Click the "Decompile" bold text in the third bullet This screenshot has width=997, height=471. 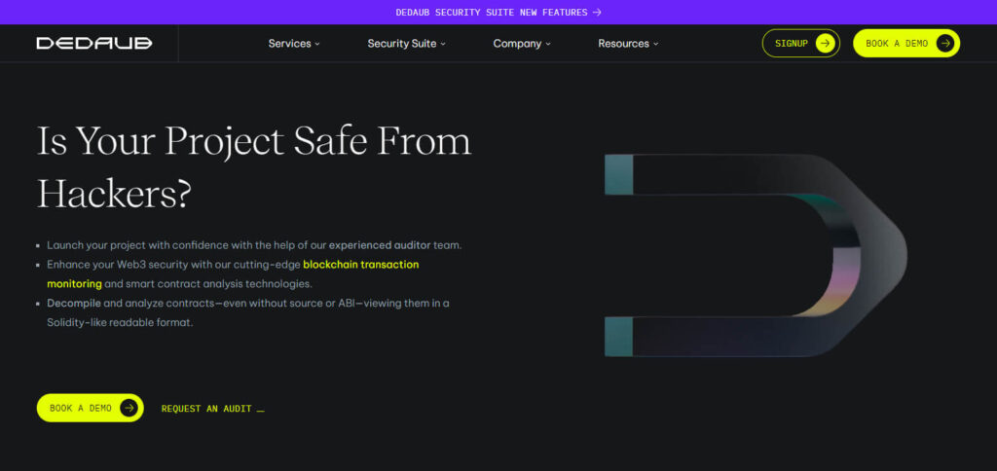[x=74, y=304]
